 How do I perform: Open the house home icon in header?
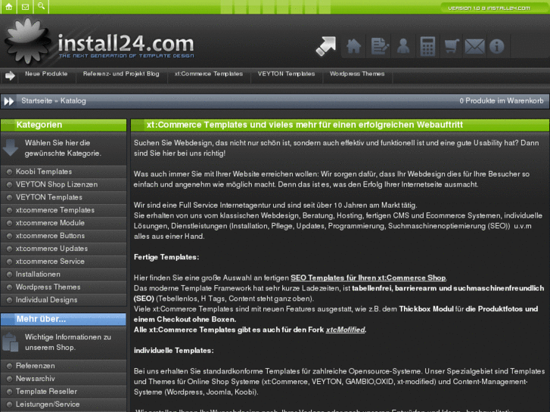tap(353, 46)
